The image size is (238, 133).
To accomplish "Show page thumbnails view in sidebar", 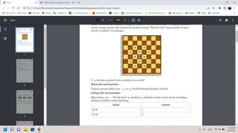I will coord(5,29).
